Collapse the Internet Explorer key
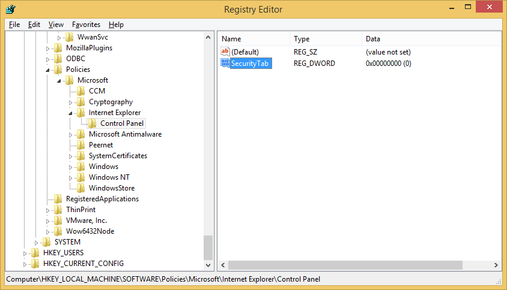Image resolution: width=507 pixels, height=290 pixels. [x=71, y=113]
